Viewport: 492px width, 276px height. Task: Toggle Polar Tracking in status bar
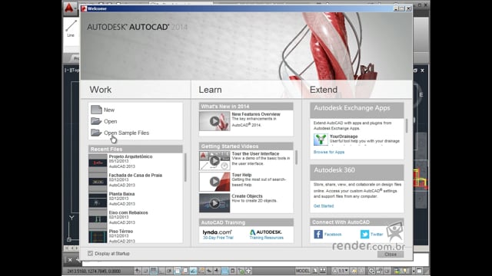point(169,271)
